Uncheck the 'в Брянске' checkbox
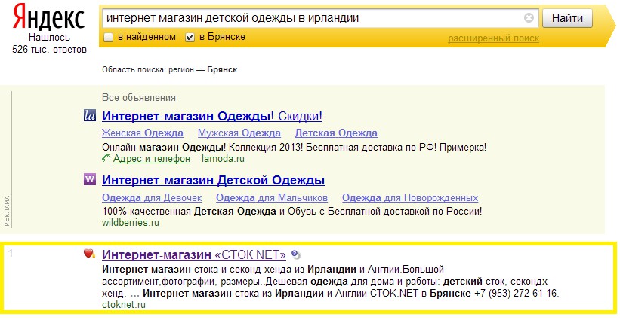 coord(190,38)
